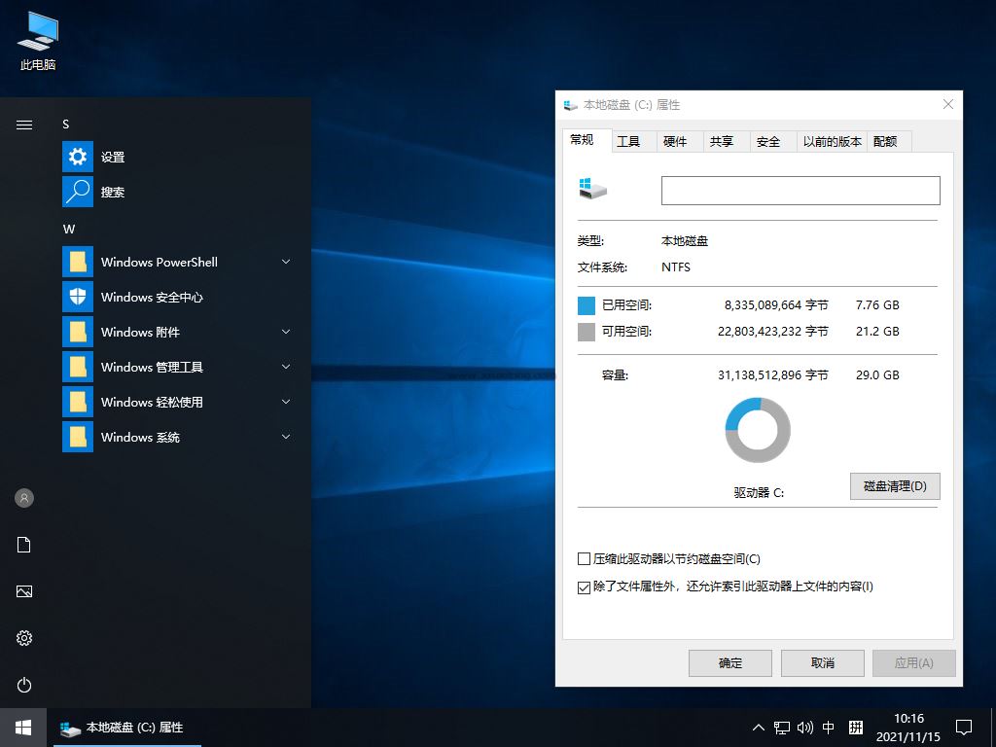Viewport: 996px width, 747px height.
Task: Enable 压缩此驱动器以节约磁盘空间 checkbox
Action: tap(584, 559)
